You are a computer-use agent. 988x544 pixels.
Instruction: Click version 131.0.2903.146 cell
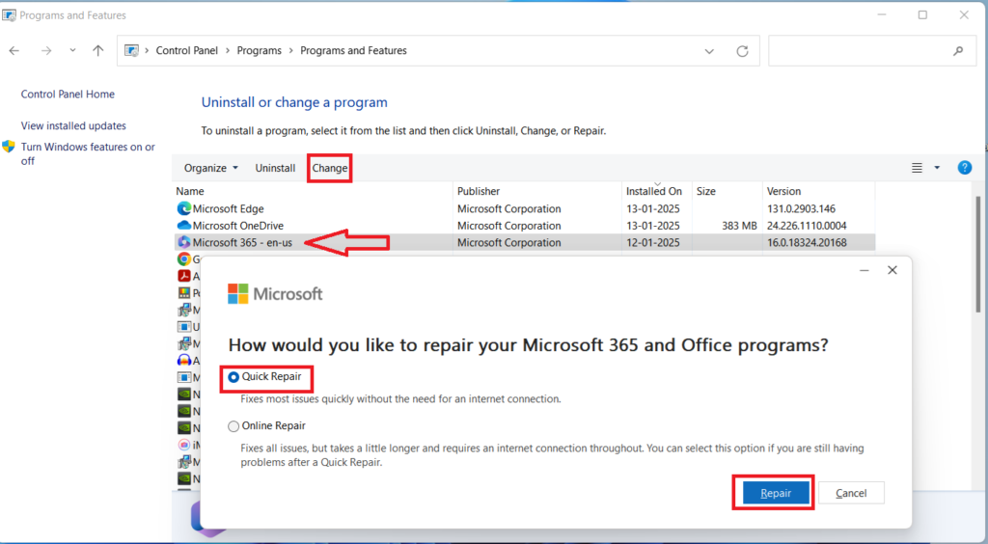[x=801, y=208]
